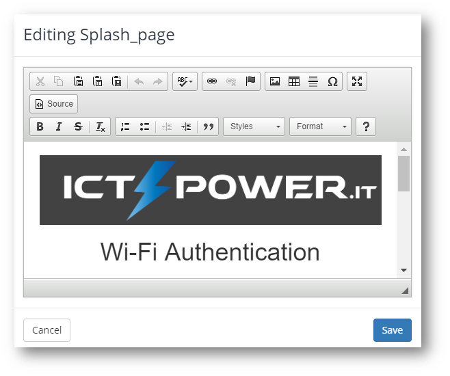Viewport: 450px width, 376px height.
Task: Click the Undo arrow
Action: 140,81
